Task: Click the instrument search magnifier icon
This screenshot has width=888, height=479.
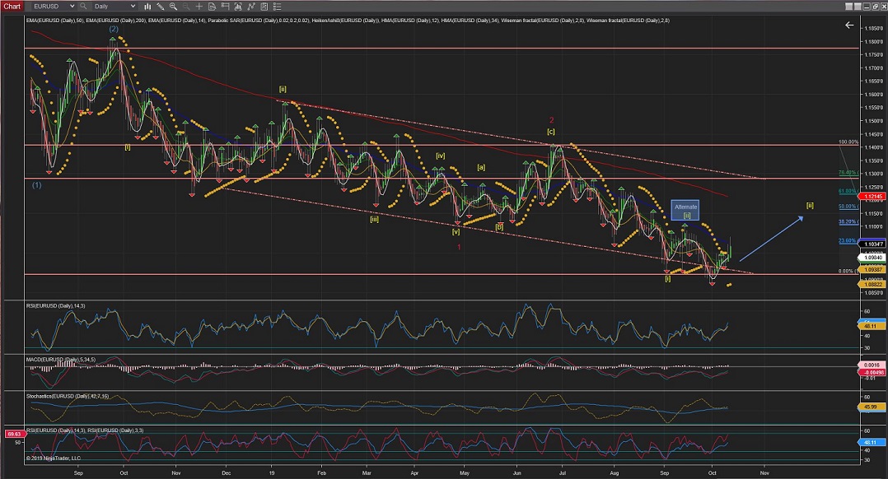Action: [x=83, y=7]
